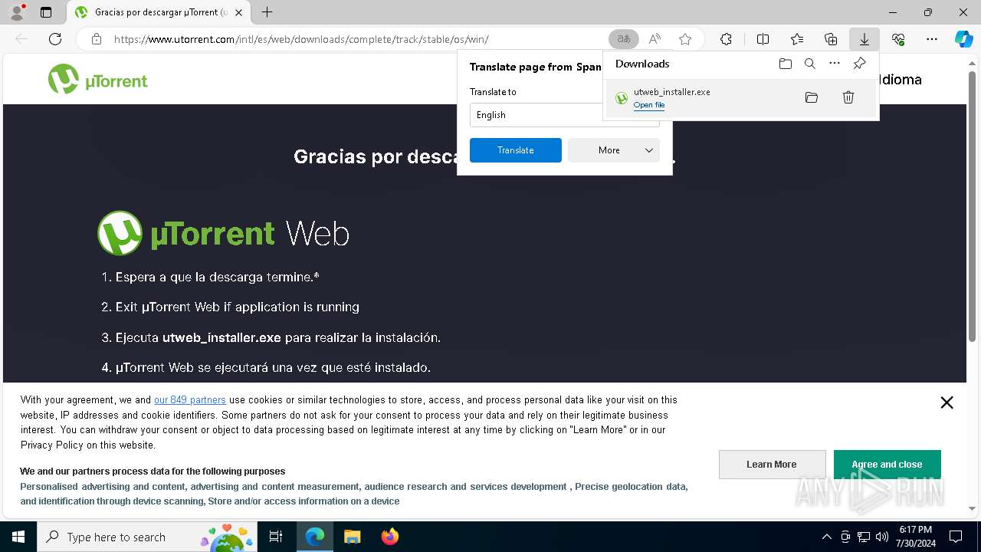This screenshot has height=552, width=981.
Task: Open the tab actions menu icon
Action: pyautogui.click(x=46, y=12)
